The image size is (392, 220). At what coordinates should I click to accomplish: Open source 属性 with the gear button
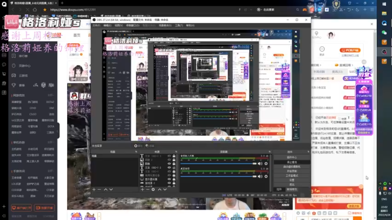pyautogui.click(x=138, y=146)
